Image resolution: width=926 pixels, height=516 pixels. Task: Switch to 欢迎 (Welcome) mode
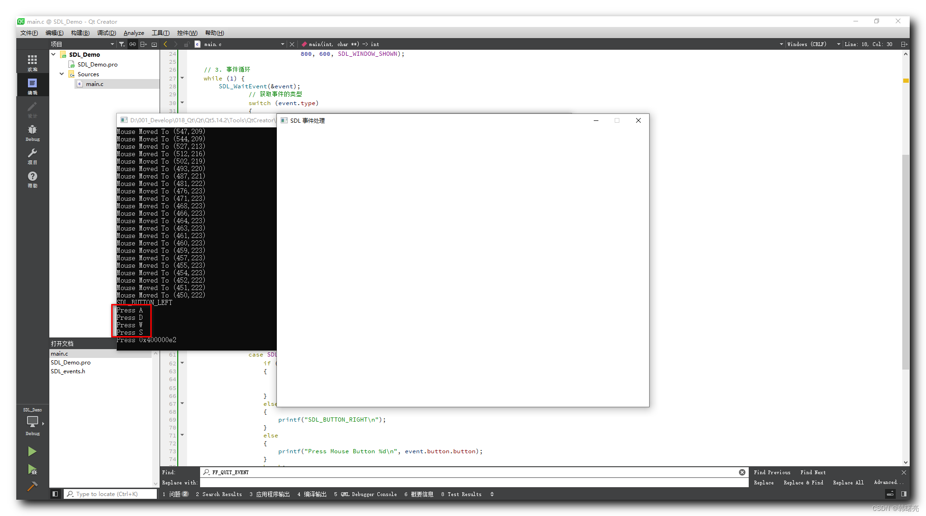click(x=32, y=62)
